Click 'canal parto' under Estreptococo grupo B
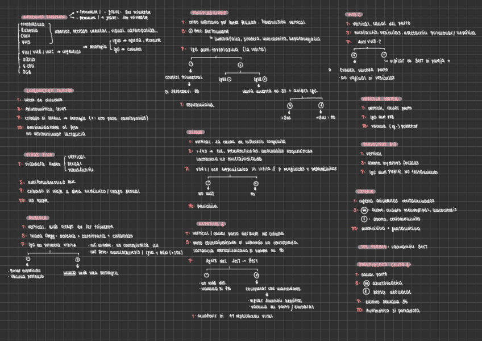 [374, 274]
